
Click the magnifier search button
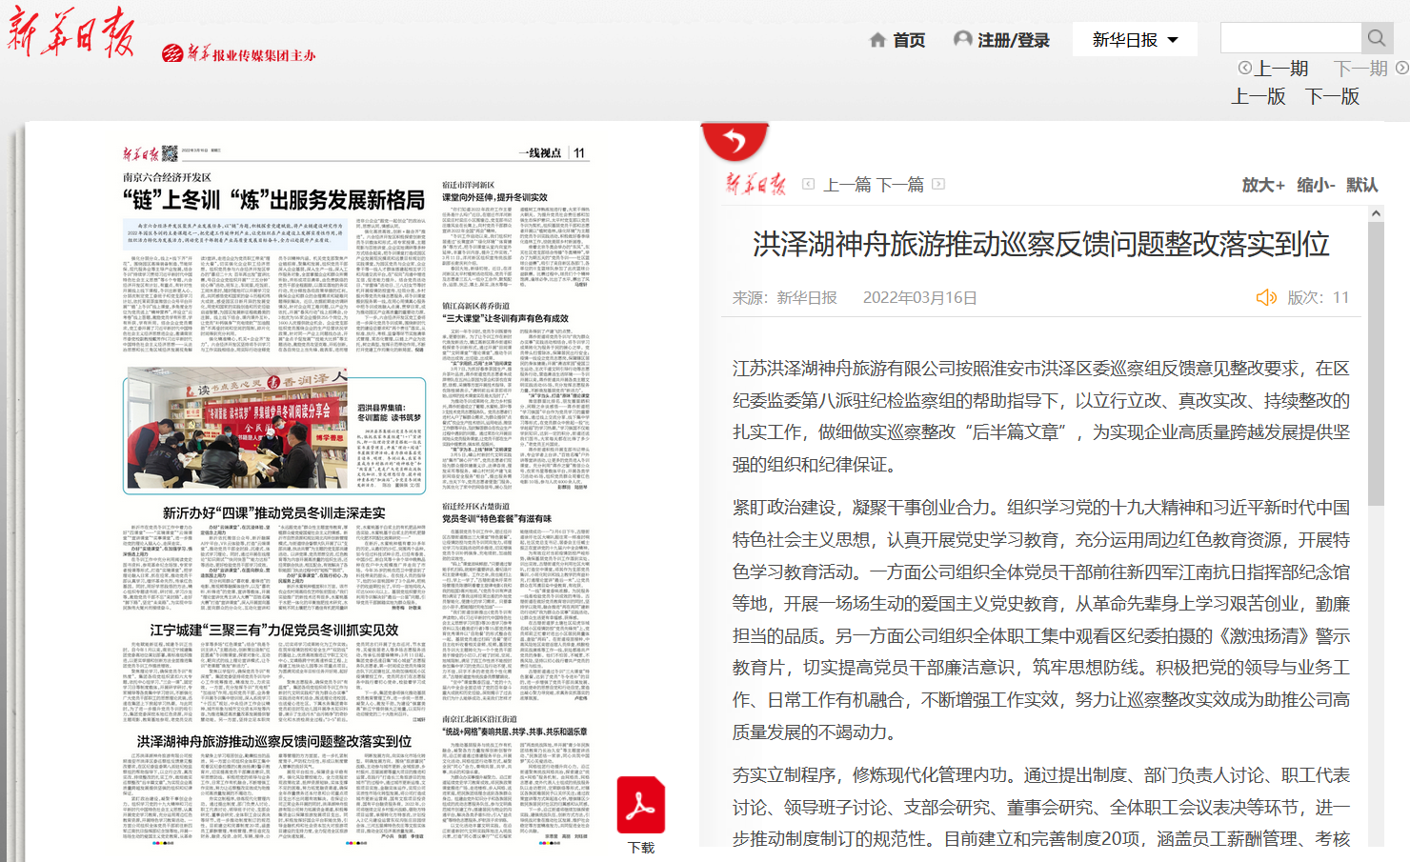(x=1377, y=38)
